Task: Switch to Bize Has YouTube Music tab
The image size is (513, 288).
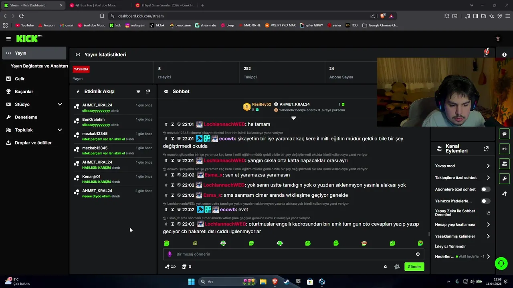Action: point(99,5)
